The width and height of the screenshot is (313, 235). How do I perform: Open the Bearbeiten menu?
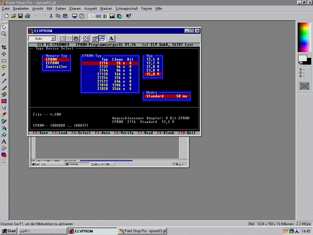tap(21, 9)
